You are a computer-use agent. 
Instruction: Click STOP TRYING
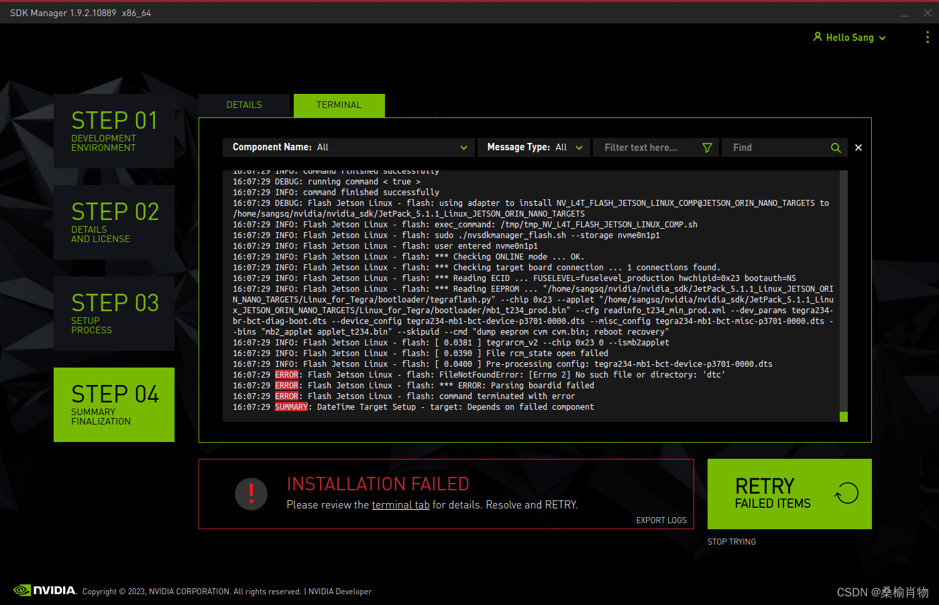point(731,541)
